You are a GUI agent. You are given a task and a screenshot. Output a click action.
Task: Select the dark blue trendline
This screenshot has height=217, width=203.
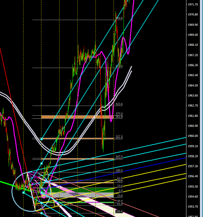[151, 165]
